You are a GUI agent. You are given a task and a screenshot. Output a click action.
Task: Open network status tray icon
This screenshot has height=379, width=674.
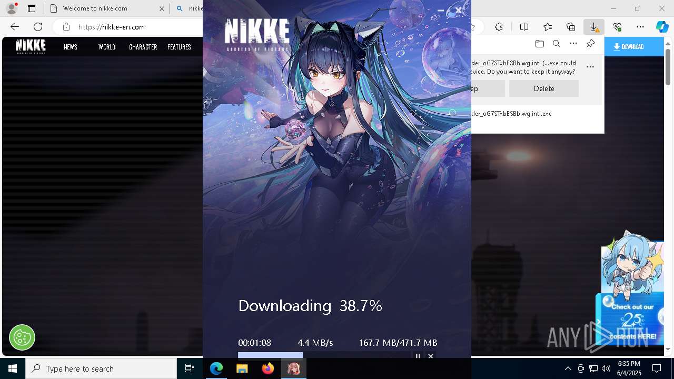pyautogui.click(x=593, y=368)
